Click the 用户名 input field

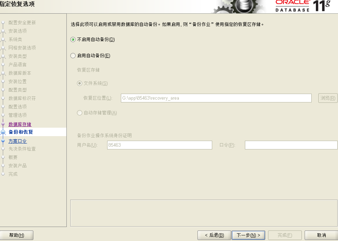tap(160, 145)
